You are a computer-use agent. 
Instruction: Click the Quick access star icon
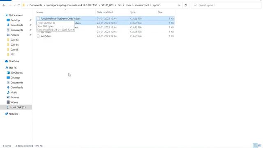click(x=7, y=15)
